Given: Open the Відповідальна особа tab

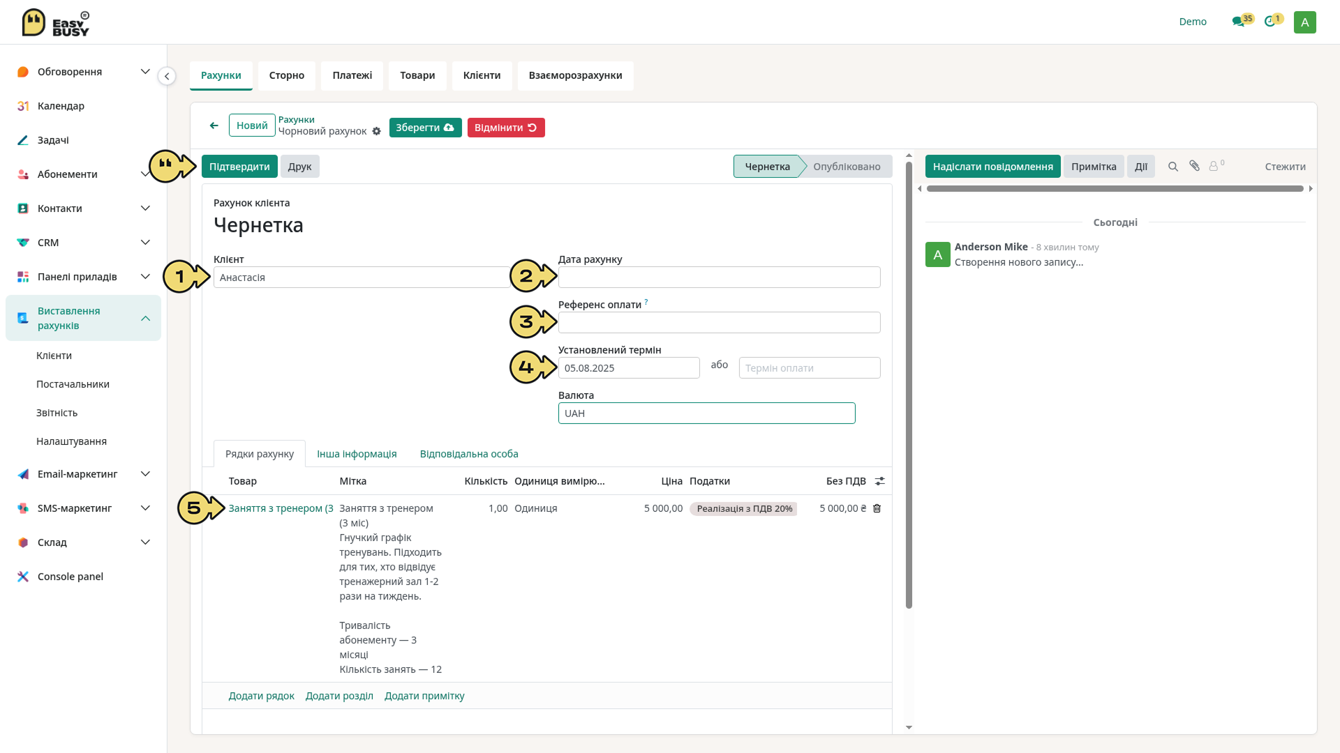Looking at the screenshot, I should click(469, 454).
